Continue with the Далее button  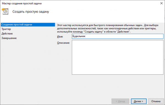[139, 101]
